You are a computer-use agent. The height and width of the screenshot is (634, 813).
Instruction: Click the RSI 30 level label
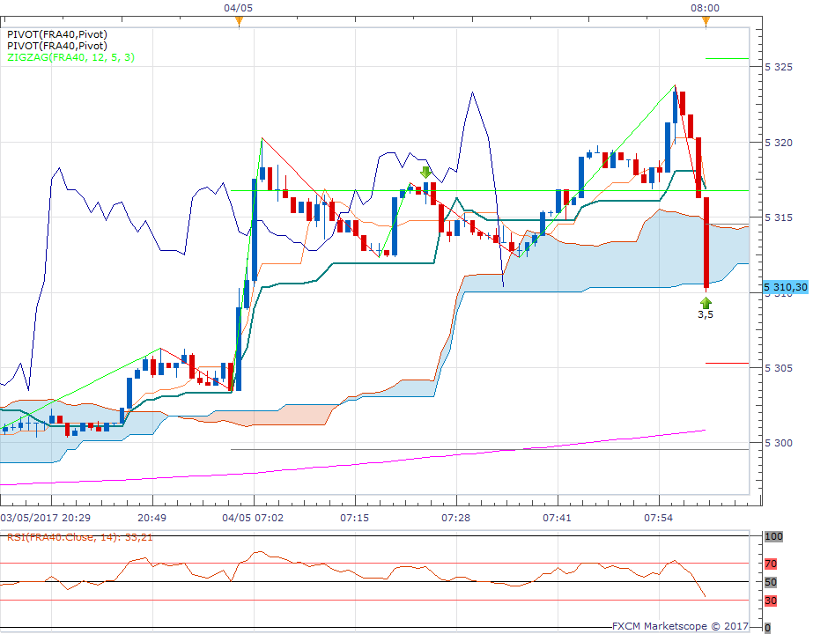771,601
